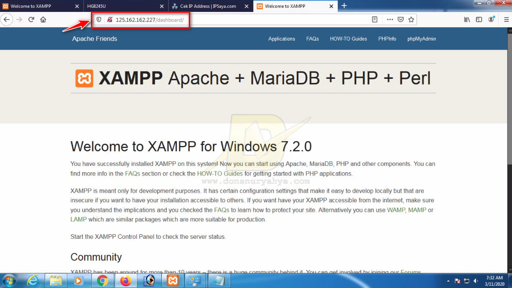This screenshot has width=512, height=288.
Task: Open the browser home page
Action: click(x=43, y=20)
